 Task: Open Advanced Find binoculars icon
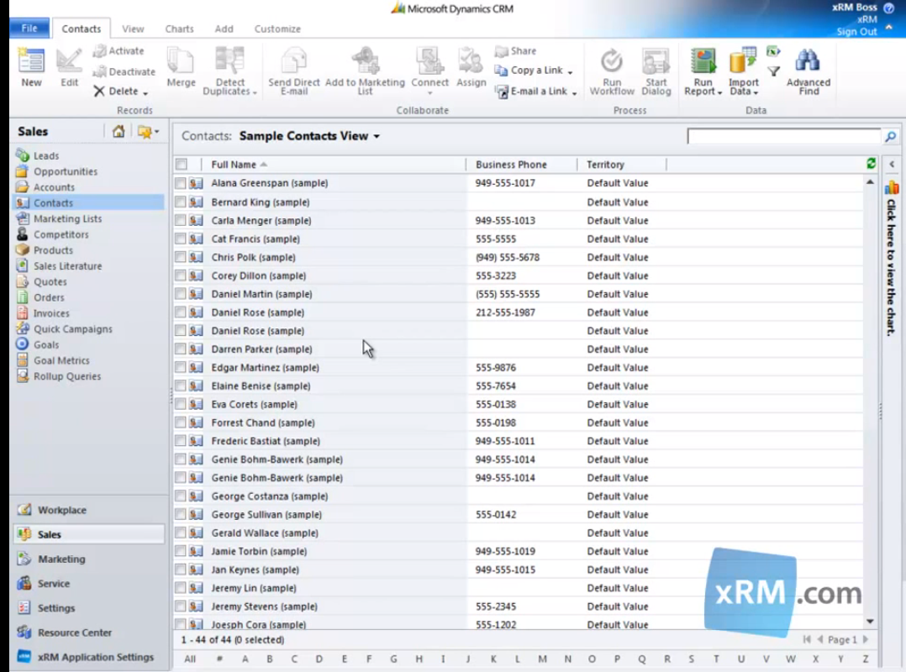coord(808,60)
